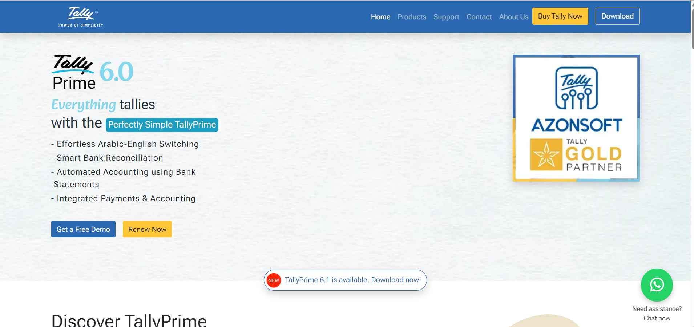Open the Contact page
The width and height of the screenshot is (694, 327).
pyautogui.click(x=479, y=17)
